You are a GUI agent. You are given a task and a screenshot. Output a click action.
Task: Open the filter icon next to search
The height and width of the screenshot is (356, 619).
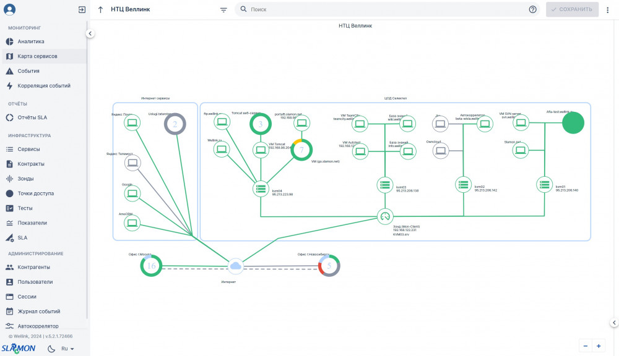(x=223, y=9)
